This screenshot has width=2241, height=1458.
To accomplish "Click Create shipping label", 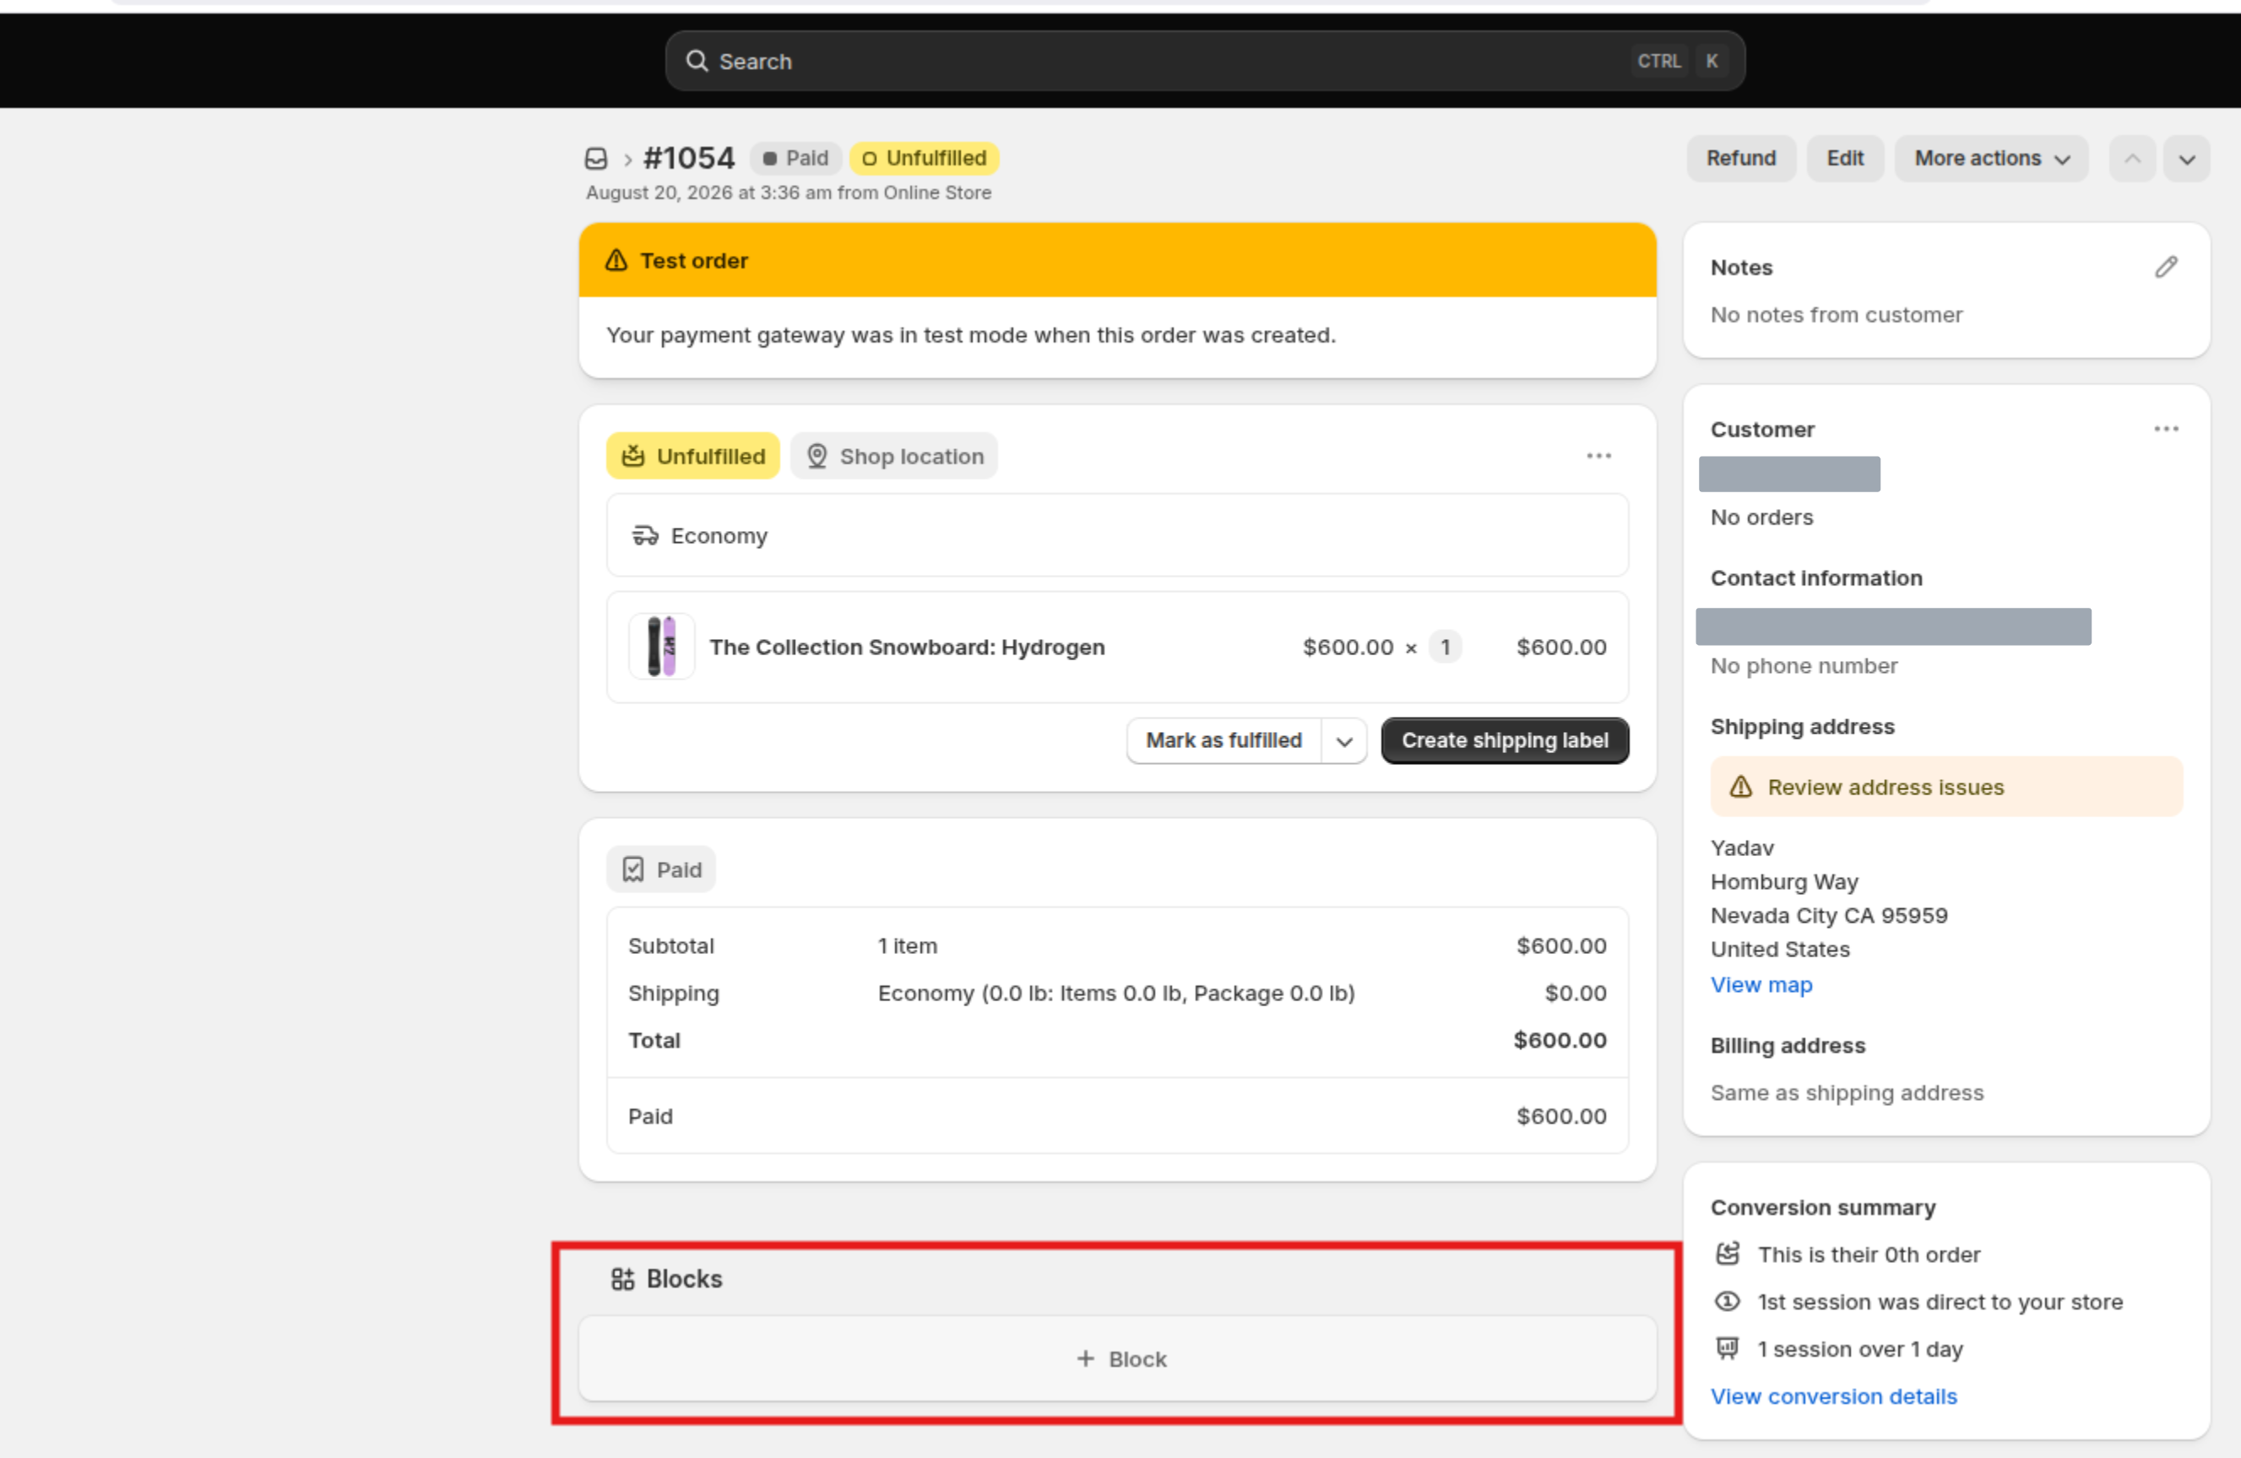I will click(1504, 740).
